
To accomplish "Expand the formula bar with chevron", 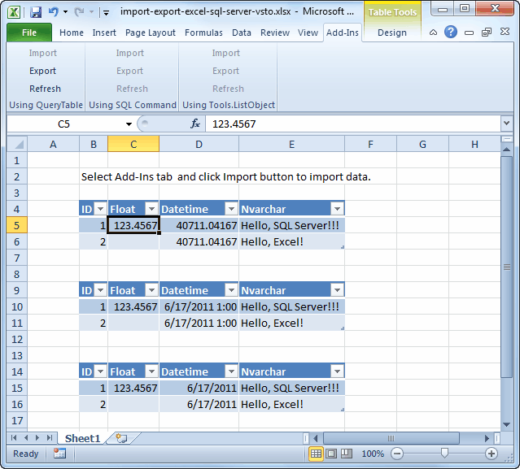I will coord(506,124).
